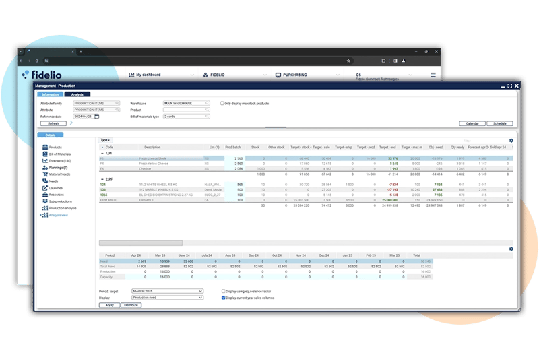Viewport: 539px width, 359px height.
Task: Collapse the 1_PI group row
Action: point(102,153)
